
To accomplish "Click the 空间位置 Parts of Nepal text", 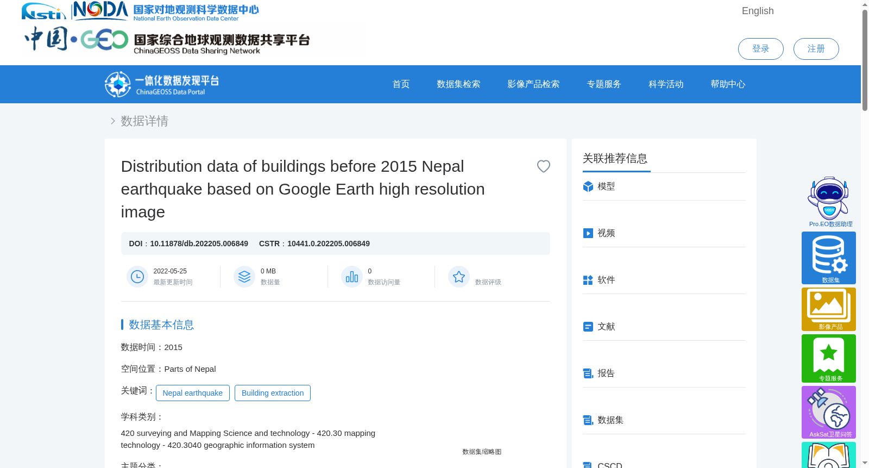I will click(168, 369).
